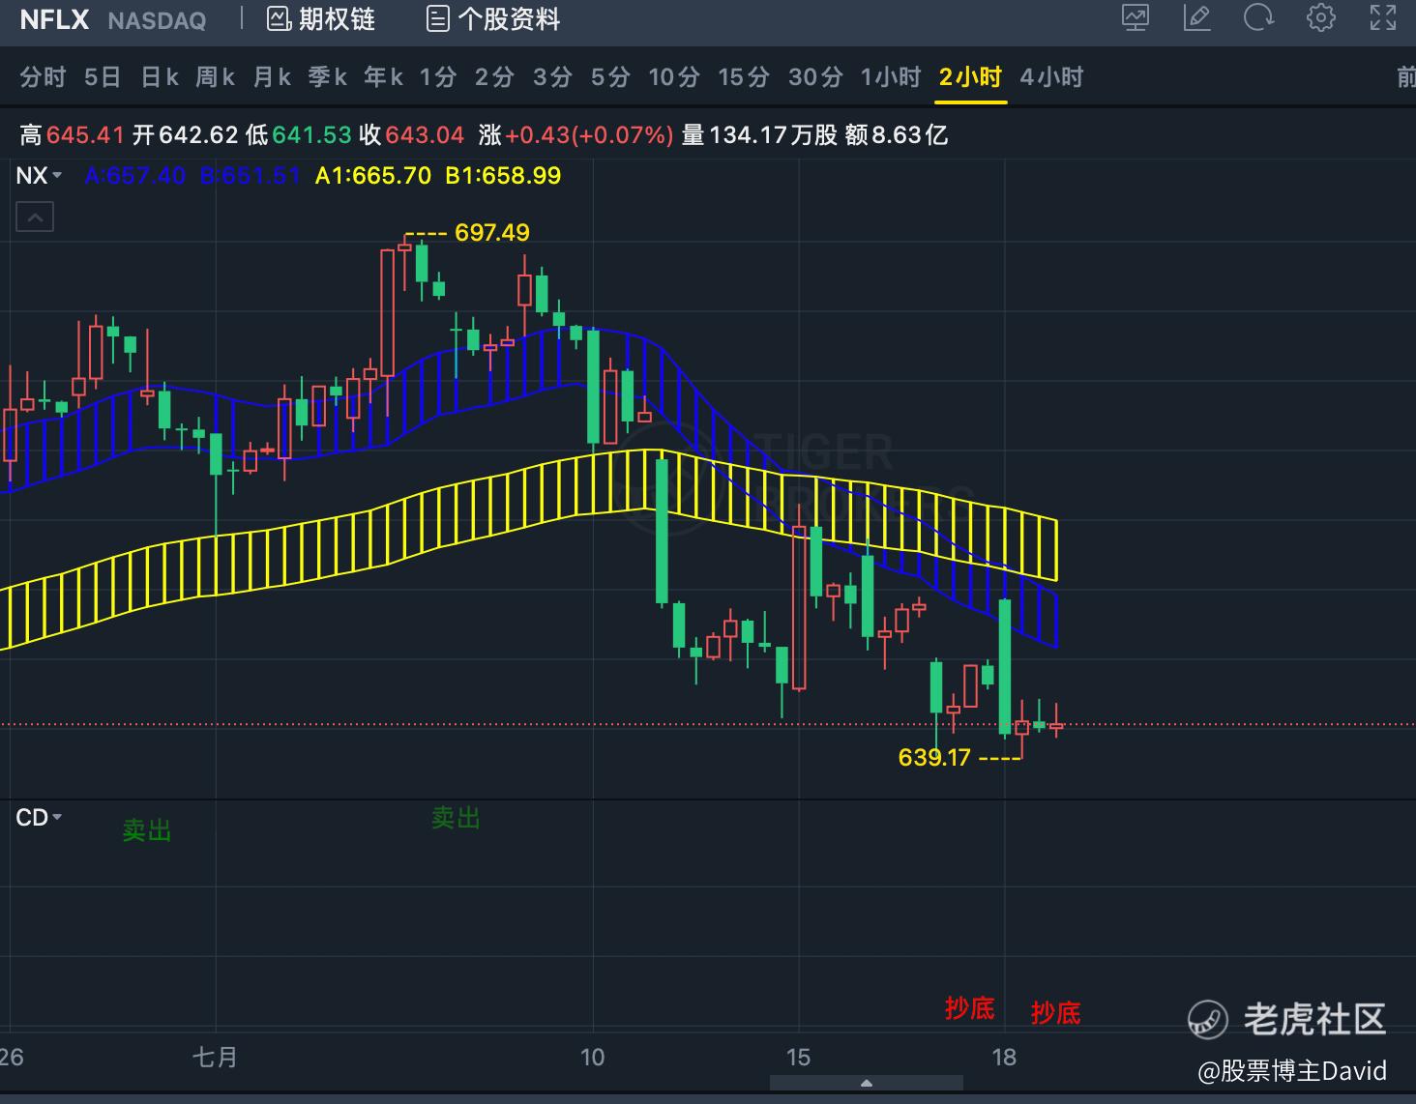Viewport: 1416px width, 1104px height.
Task: Open chart settings gear icon
Action: tap(1321, 18)
